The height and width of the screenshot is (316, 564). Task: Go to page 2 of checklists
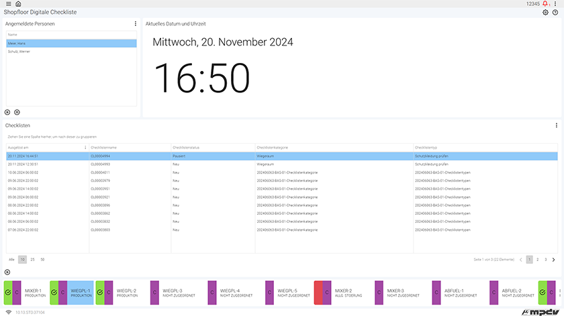tap(537, 259)
